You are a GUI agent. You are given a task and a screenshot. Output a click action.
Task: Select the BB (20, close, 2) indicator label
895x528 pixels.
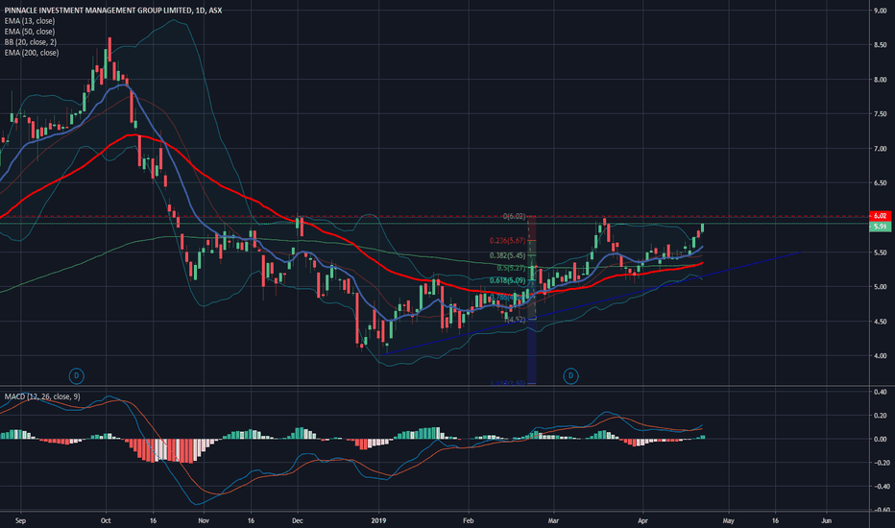(31, 42)
